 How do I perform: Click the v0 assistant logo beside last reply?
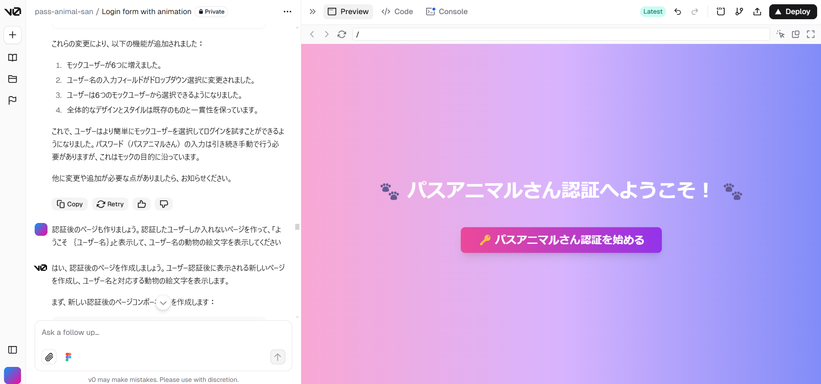[41, 268]
